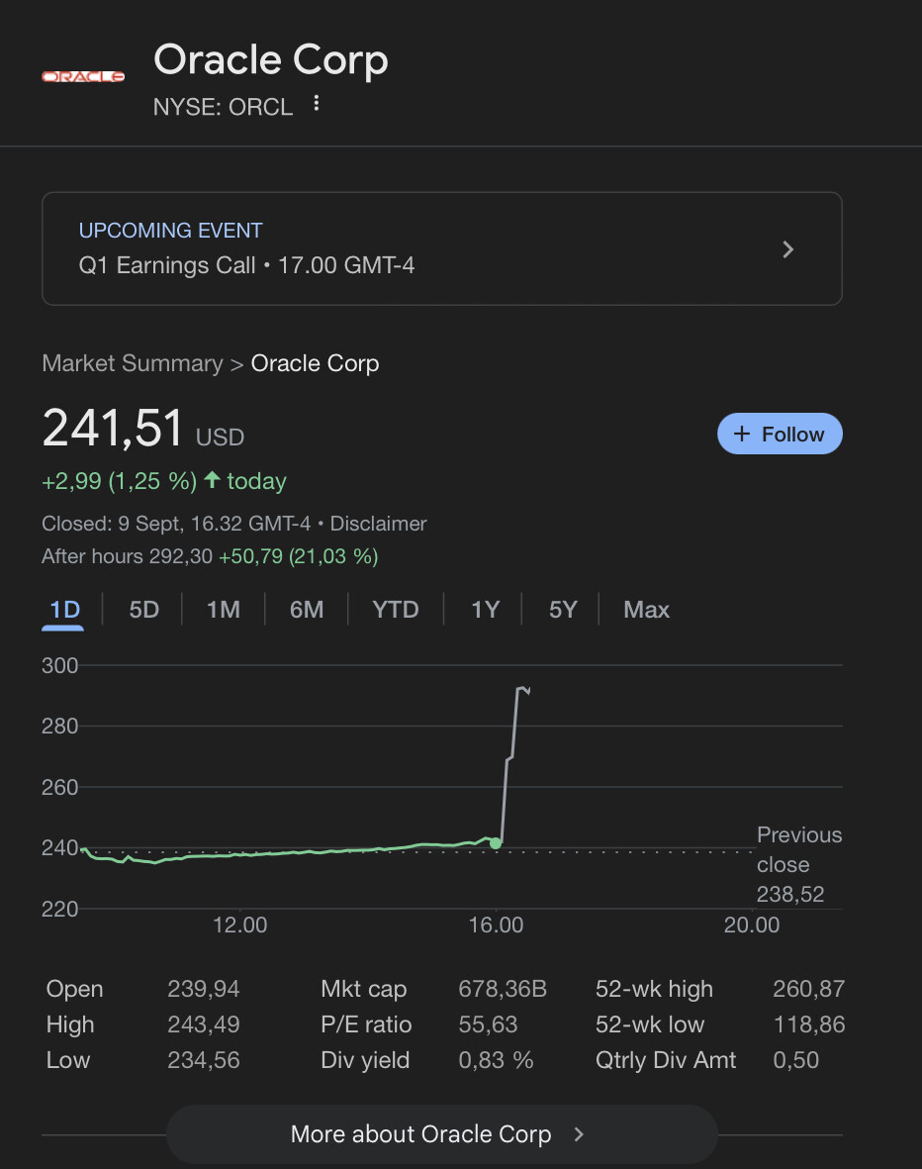Screen dimensions: 922x1169
Task: Click the up arrow icon beside today
Action: [212, 481]
